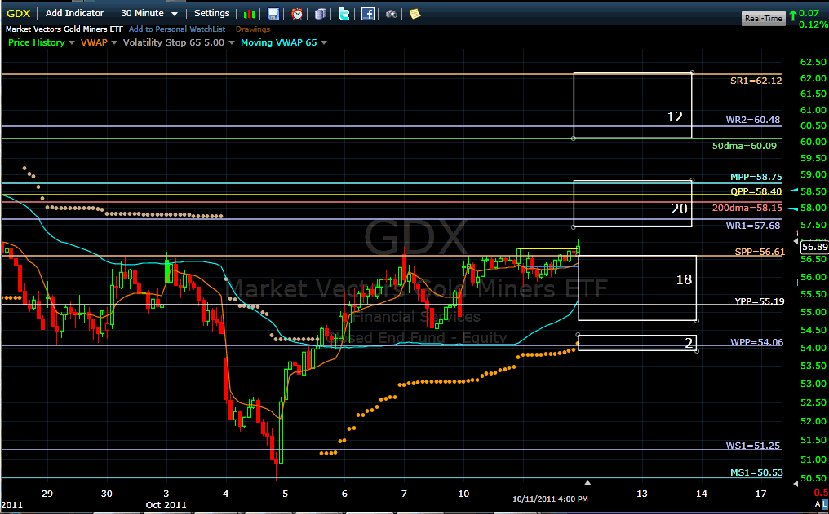Click the Oct 2011 date label
829x514 pixels.
(166, 505)
